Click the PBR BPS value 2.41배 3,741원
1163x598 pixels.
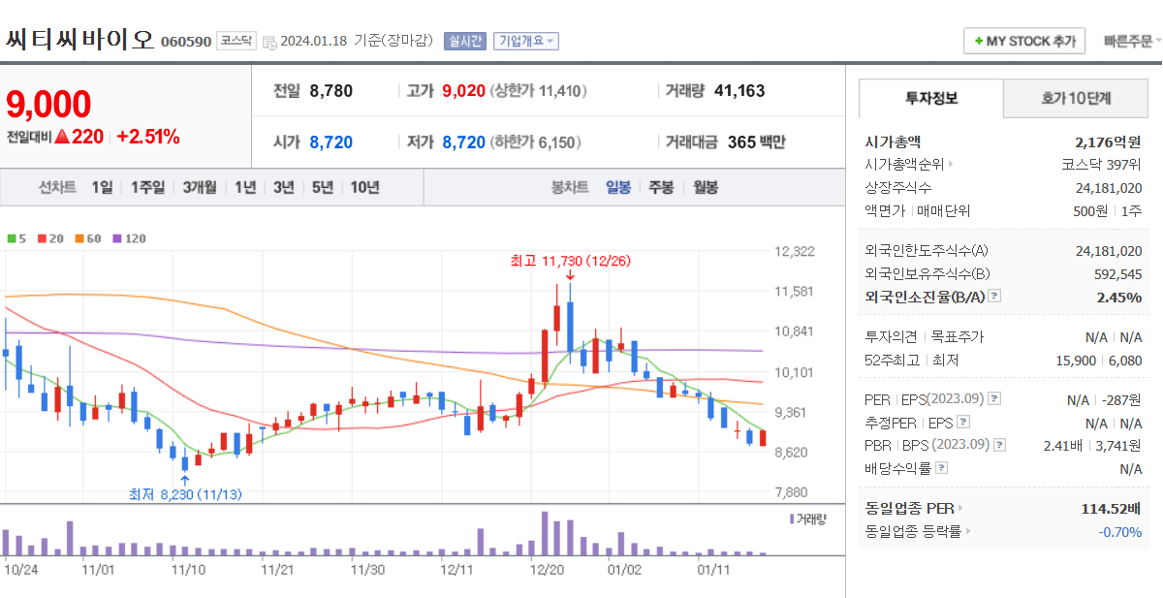point(1092,445)
